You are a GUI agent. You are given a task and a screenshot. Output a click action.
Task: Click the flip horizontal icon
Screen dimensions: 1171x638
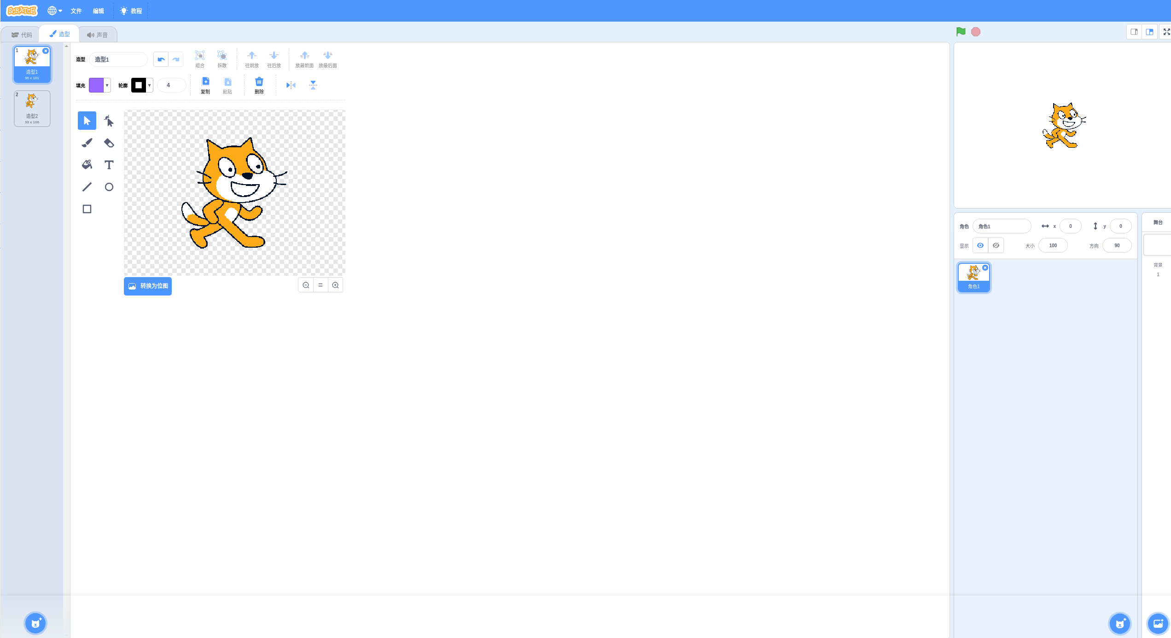291,85
